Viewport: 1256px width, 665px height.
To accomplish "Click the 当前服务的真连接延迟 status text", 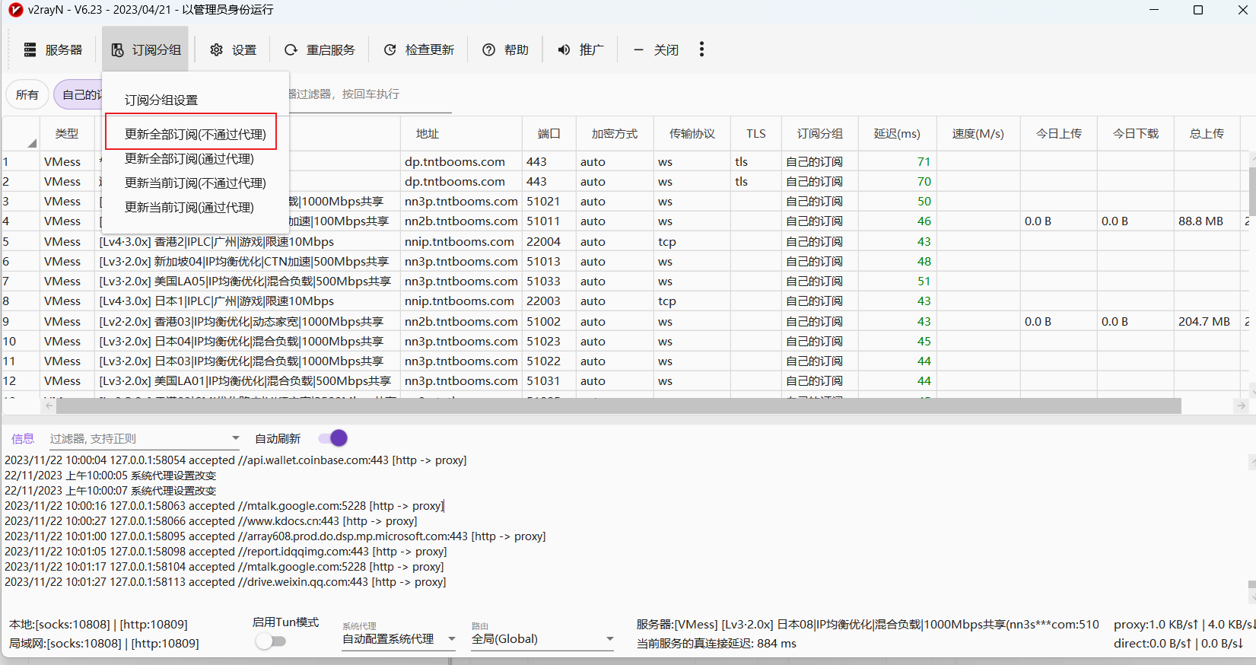I will (x=717, y=644).
